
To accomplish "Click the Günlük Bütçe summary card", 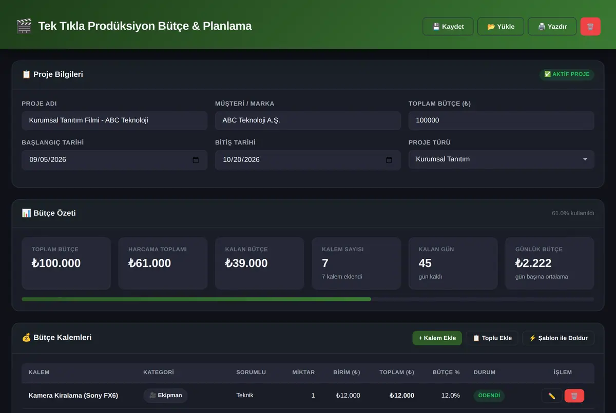I will 550,263.
